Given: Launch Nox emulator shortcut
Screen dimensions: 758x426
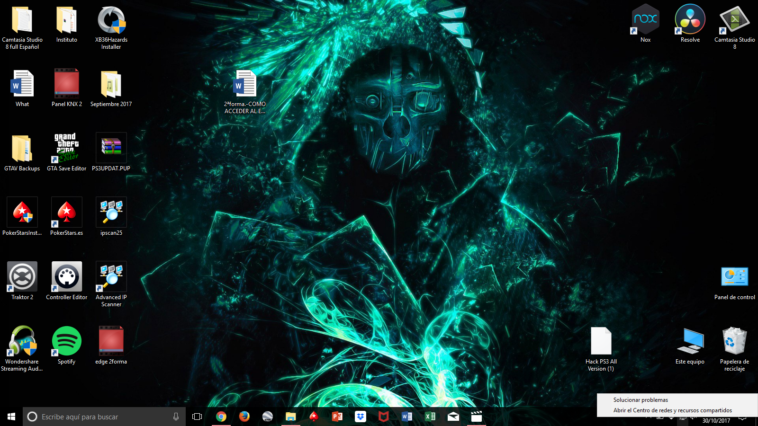Looking at the screenshot, I should [x=646, y=24].
